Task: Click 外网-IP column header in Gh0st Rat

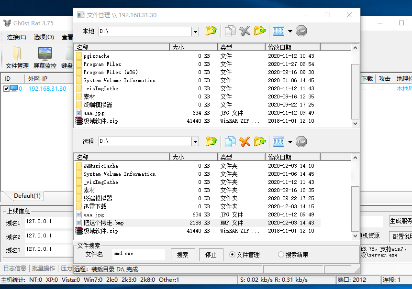Action: 49,78
